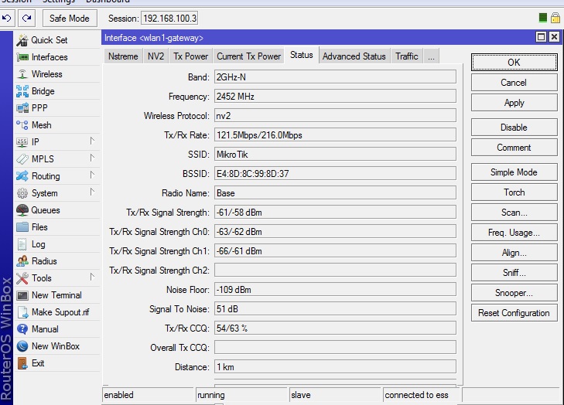Screen dimensions: 564x405
Task: Click the BSSID field value
Action: 335,174
